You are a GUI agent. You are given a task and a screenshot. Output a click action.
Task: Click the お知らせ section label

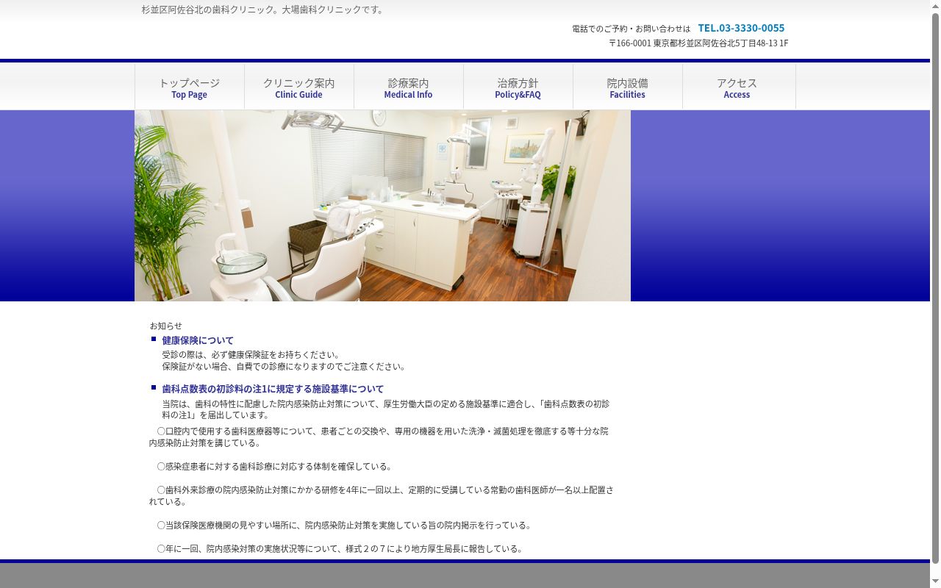click(x=166, y=326)
